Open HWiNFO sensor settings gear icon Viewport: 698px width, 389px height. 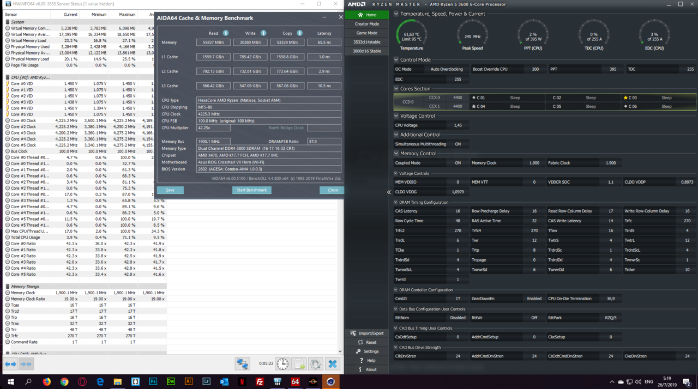coord(316,364)
